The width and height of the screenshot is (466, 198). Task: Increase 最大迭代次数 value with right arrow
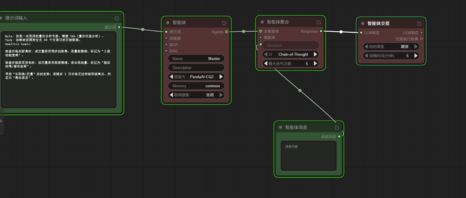click(x=315, y=63)
